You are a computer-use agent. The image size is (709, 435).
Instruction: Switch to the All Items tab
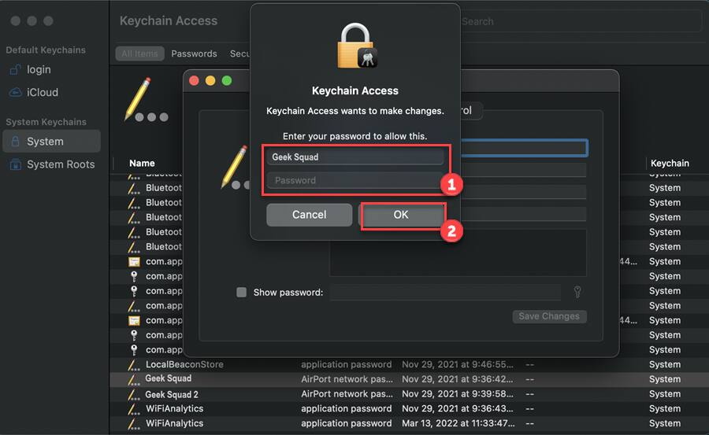pyautogui.click(x=139, y=53)
